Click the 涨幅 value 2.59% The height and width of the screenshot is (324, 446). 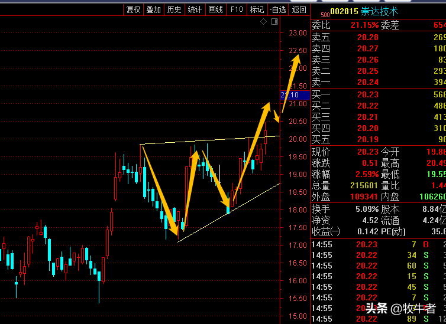click(367, 174)
